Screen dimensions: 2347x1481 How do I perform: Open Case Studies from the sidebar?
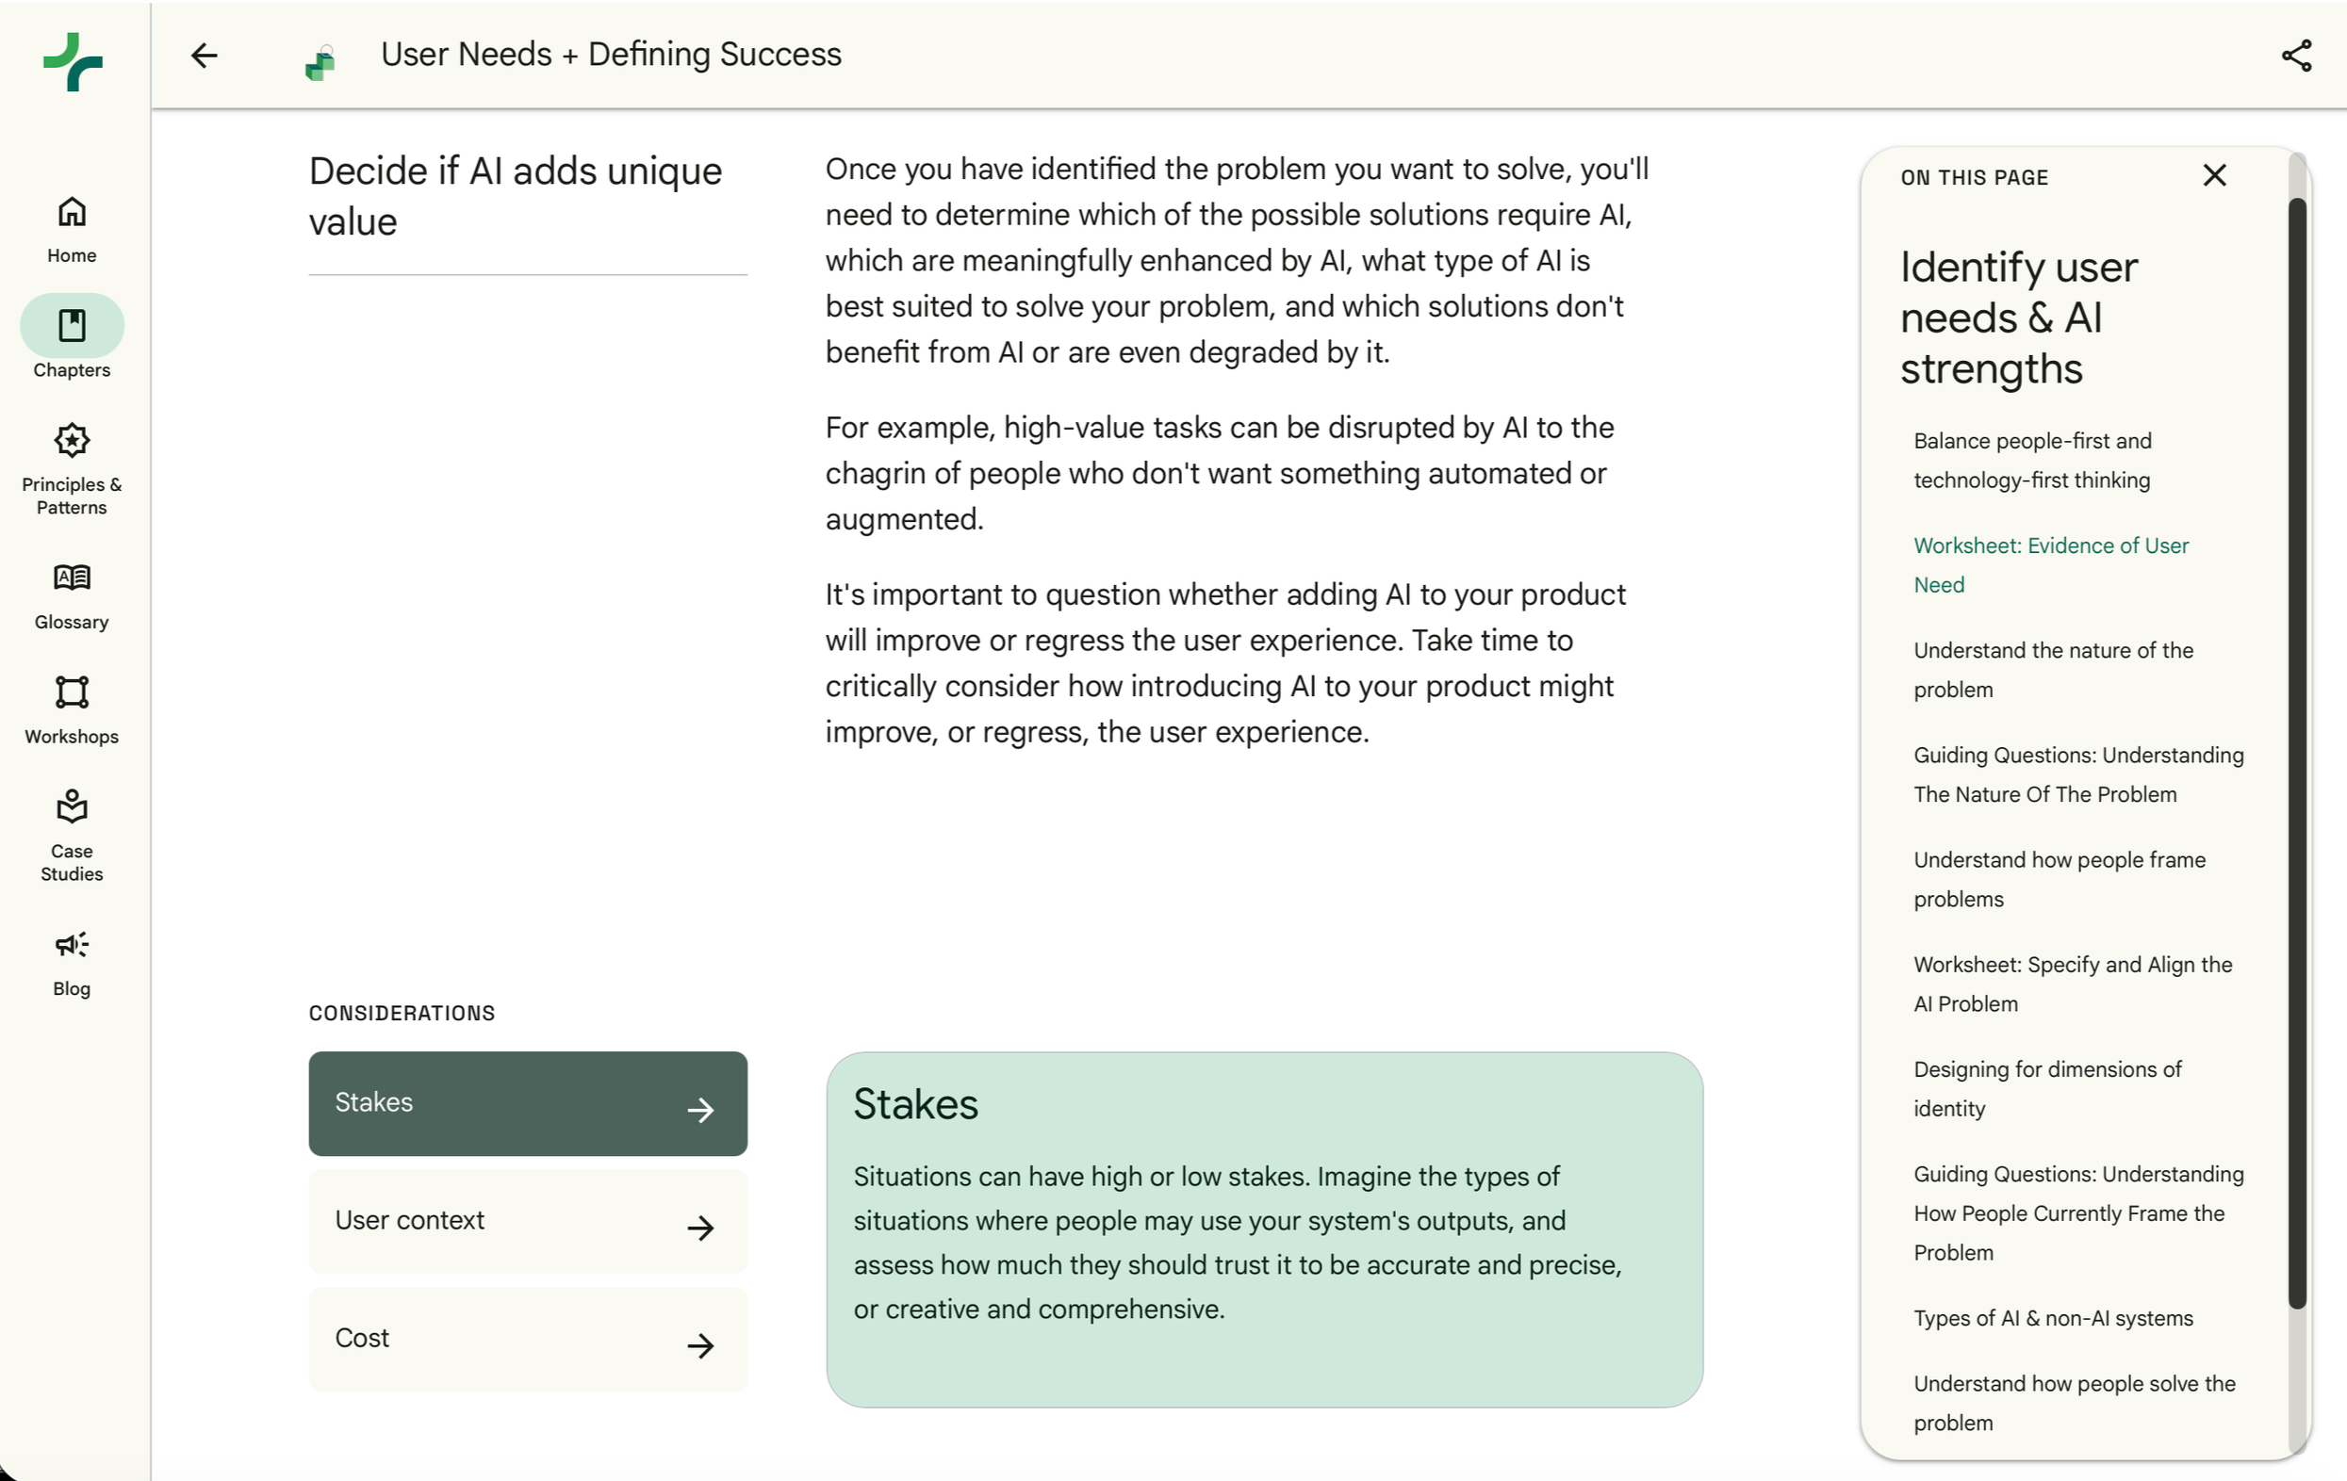click(x=73, y=836)
